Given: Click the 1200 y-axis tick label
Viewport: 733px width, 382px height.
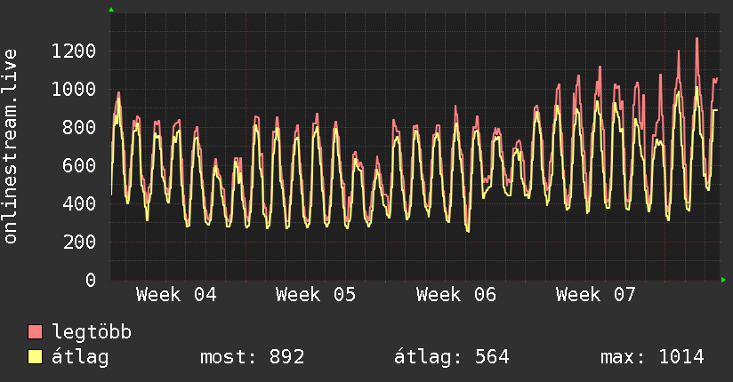Looking at the screenshot, I should 73,51.
